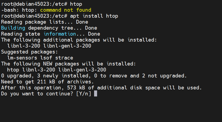Click the "Reading package lists... Done" line
This screenshot has width=222, height=122.
44,22
